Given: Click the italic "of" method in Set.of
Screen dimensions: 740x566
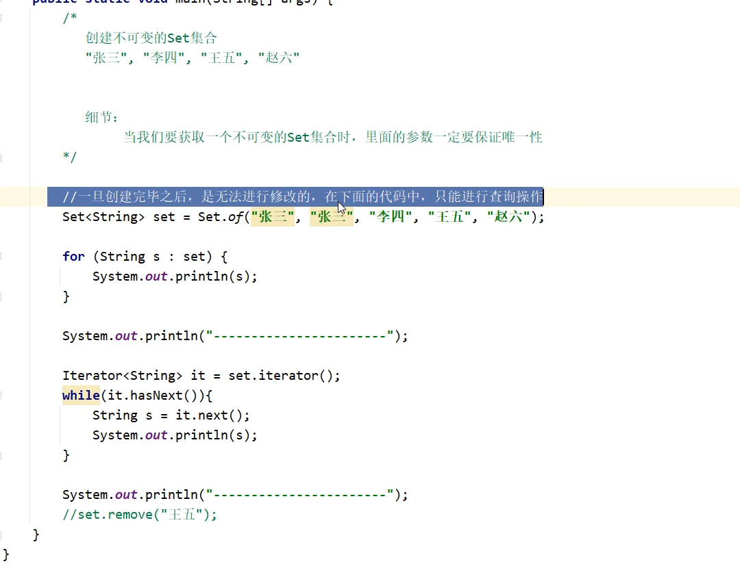Looking at the screenshot, I should tap(236, 217).
